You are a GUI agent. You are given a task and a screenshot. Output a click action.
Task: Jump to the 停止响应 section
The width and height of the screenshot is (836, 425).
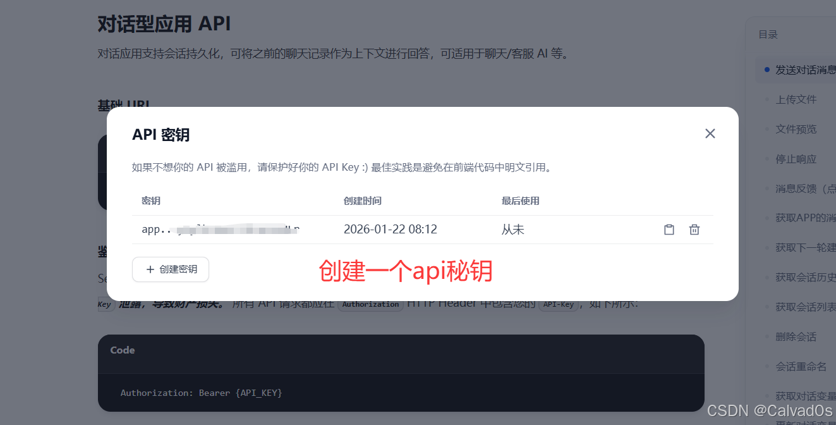[x=796, y=159]
